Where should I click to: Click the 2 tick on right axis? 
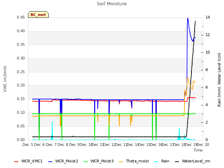click(x=207, y=122)
